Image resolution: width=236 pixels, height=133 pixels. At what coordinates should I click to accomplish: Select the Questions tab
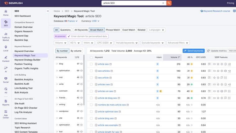65,30
